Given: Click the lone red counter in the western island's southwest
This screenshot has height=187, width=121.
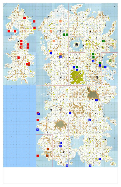Looking at the screenshot, I should (18, 58).
